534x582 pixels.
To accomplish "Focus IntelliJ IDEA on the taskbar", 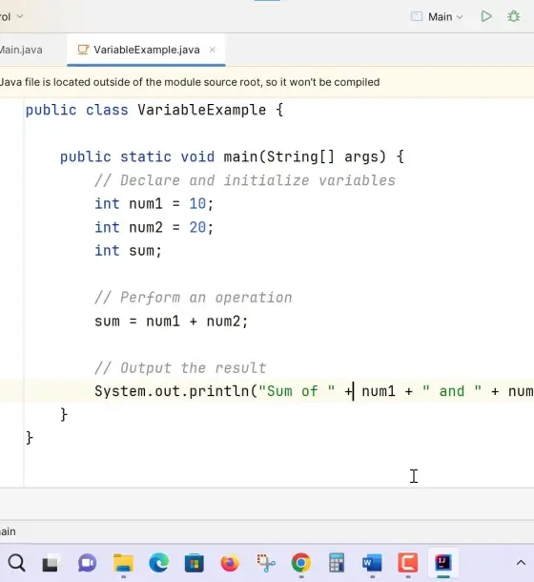I will pyautogui.click(x=443, y=563).
